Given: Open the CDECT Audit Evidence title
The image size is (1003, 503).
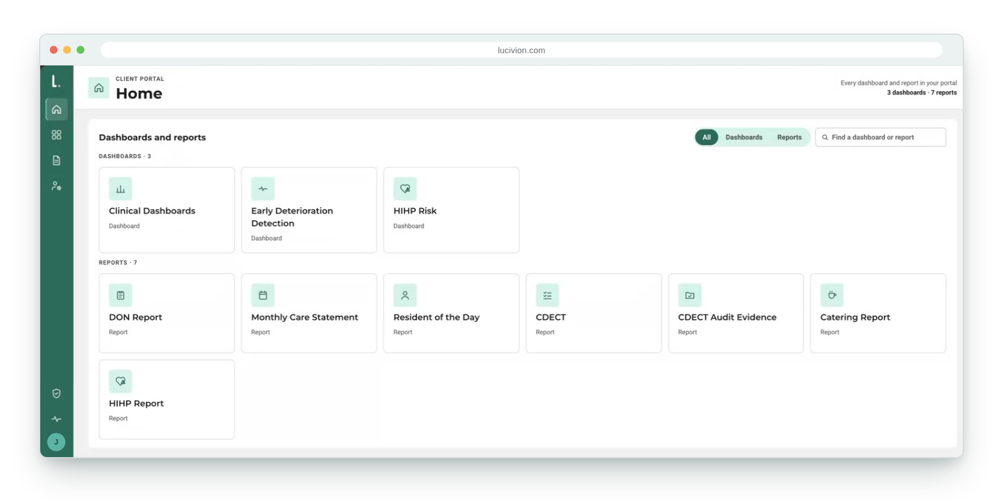Looking at the screenshot, I should coord(727,317).
